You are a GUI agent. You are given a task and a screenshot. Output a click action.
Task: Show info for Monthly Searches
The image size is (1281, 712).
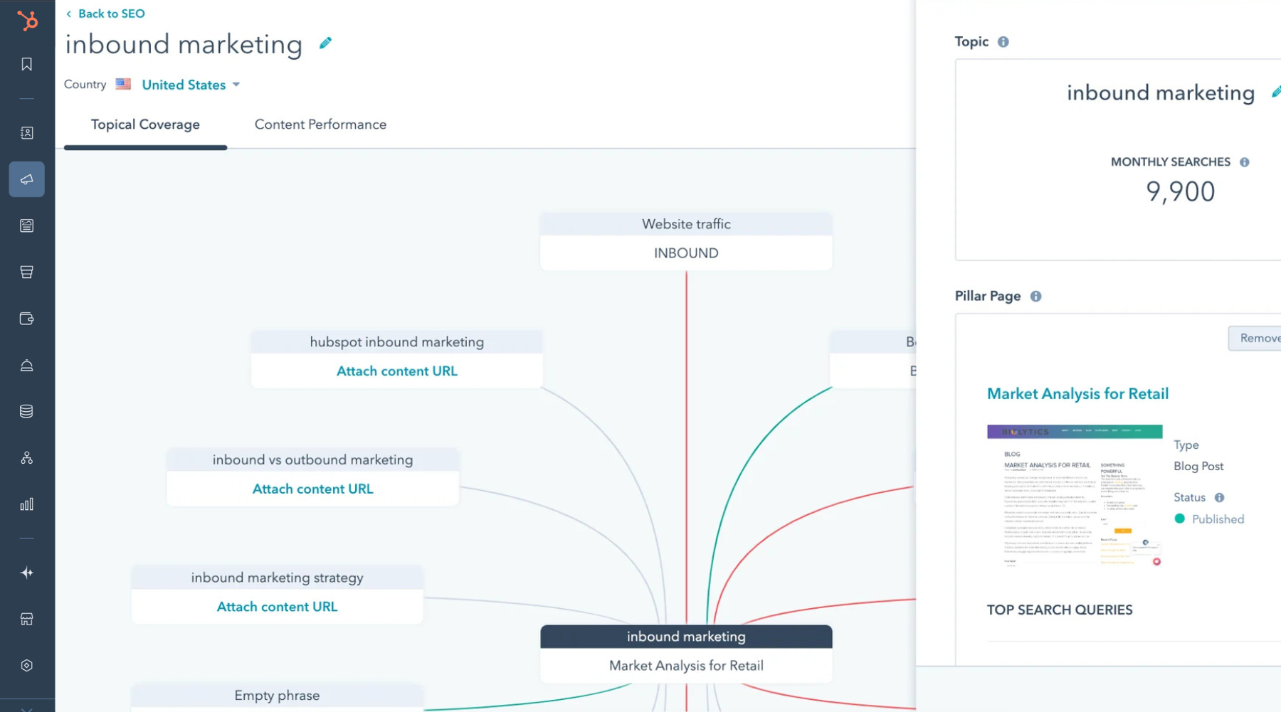[x=1244, y=162]
